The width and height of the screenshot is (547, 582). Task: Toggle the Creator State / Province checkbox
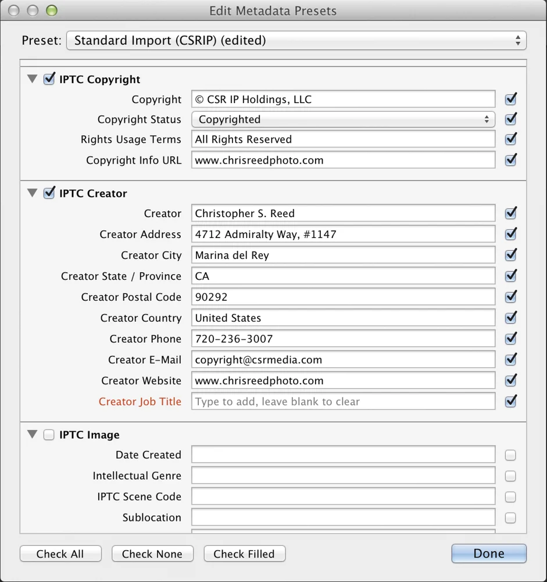coord(510,276)
